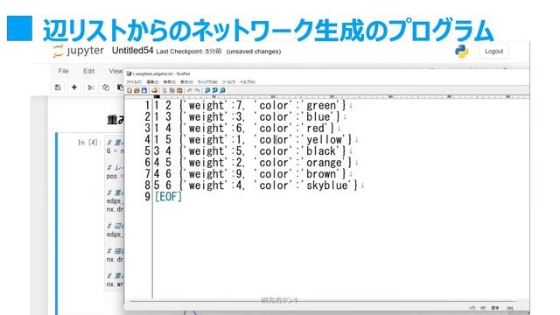Cut selection with TeraPad scissors icon
The height and width of the screenshot is (315, 560).
[x=164, y=90]
